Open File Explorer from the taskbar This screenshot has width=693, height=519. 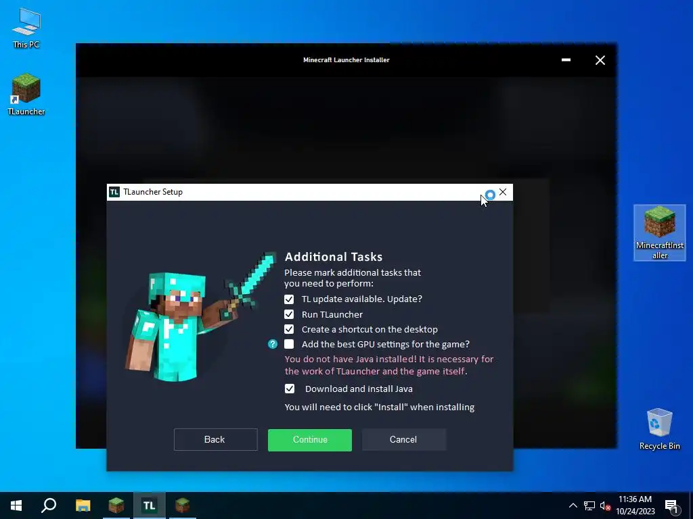coord(83,505)
